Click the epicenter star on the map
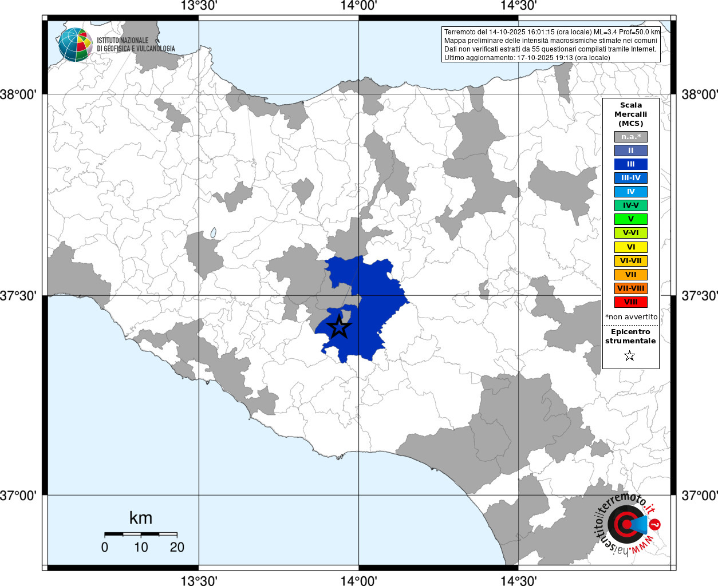Image resolution: width=718 pixels, height=586 pixels. [339, 327]
